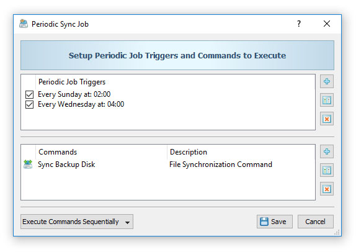Click the Sync Backup Disk command icon
Image resolution: width=356 pixels, height=252 pixels.
coord(28,164)
